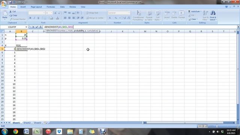The height and width of the screenshot is (135, 240).
Task: Apply percent style number format
Action: pos(116,18)
